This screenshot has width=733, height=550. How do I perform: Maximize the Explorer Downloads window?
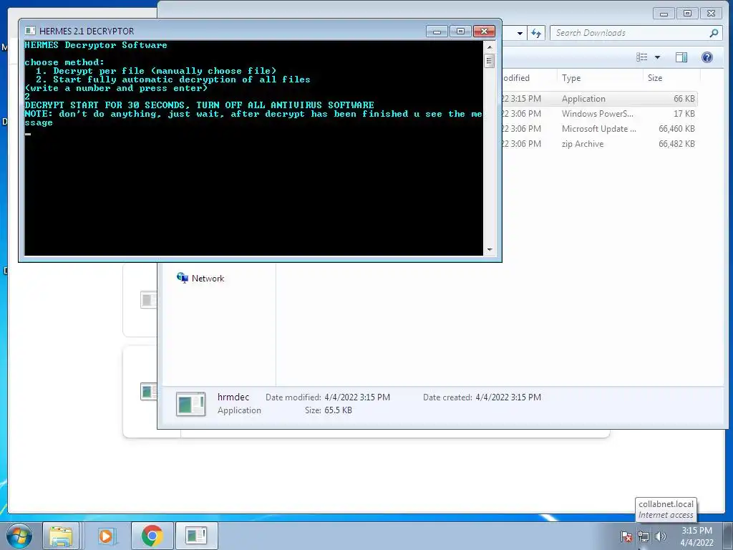(687, 14)
